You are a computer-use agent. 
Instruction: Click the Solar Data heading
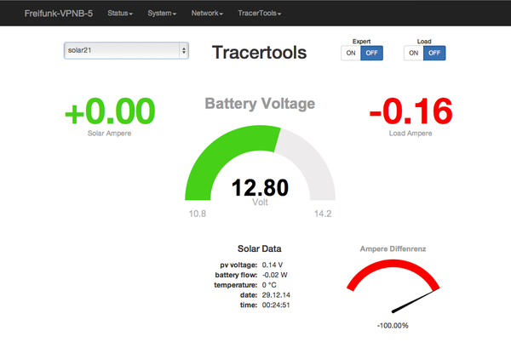[x=260, y=249]
